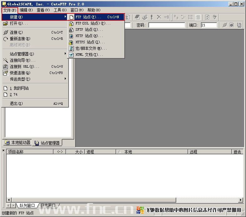Switch to small icons view
This screenshot has width=246, height=217.
point(183,17)
